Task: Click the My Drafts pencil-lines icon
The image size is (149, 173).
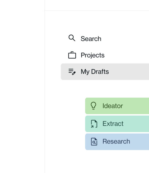Action: tap(72, 72)
